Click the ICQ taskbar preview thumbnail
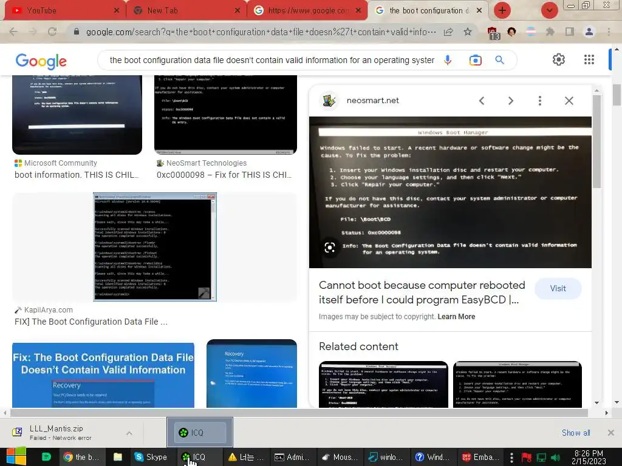This screenshot has height=466, width=622. 200,432
